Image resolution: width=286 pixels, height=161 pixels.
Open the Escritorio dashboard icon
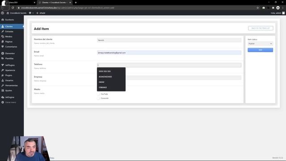3,20
